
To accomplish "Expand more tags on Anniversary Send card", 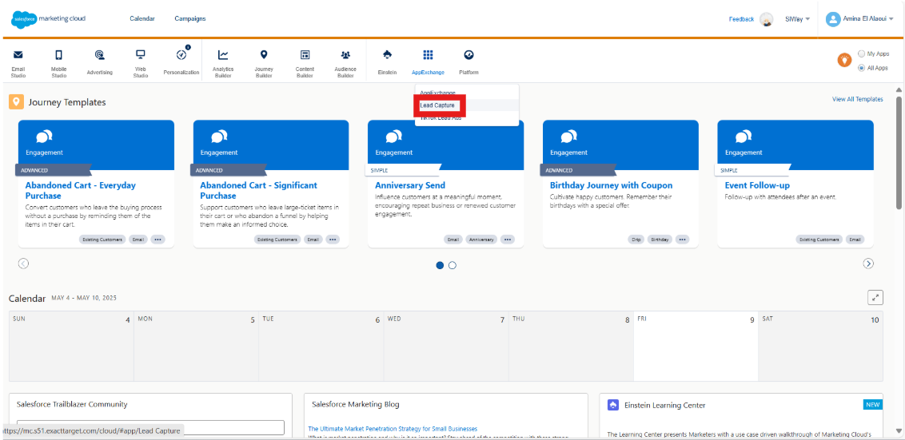I will click(x=508, y=240).
